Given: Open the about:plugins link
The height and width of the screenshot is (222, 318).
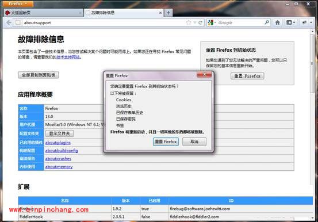Looking at the screenshot, I should click(x=58, y=143).
